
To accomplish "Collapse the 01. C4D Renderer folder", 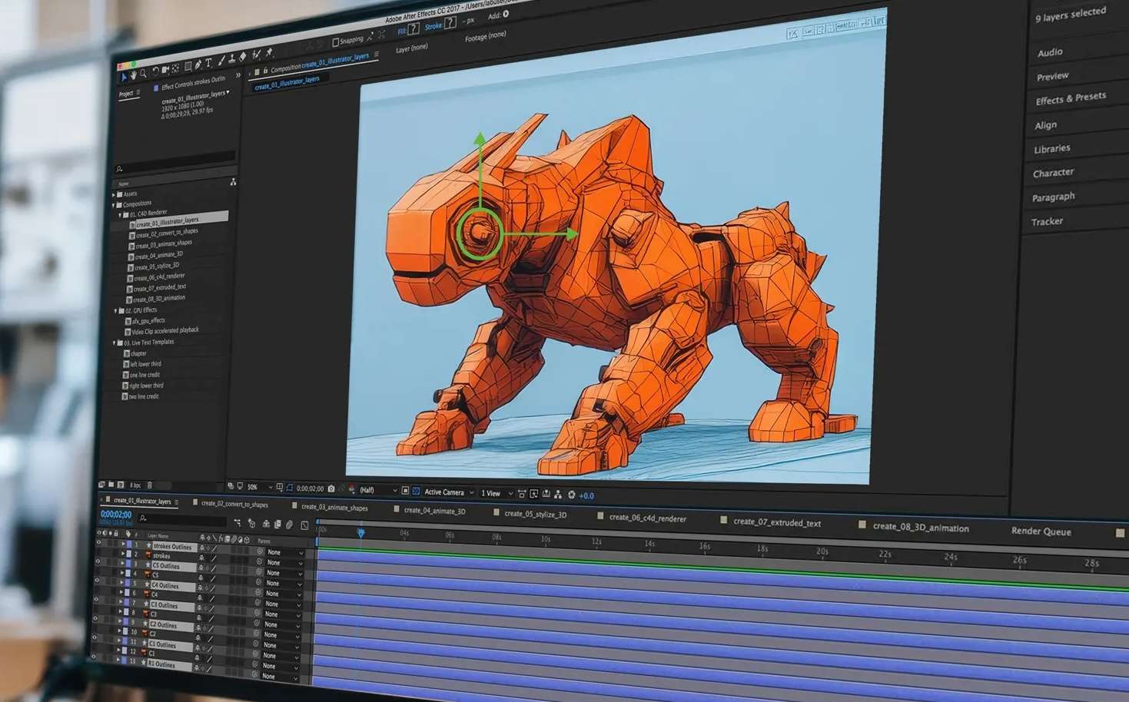I will coord(120,214).
